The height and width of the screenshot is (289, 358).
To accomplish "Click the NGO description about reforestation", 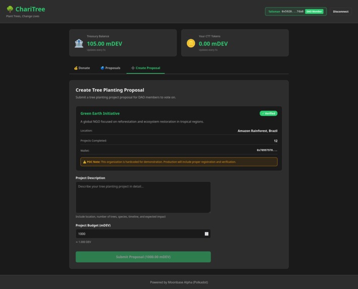I will tap(142, 122).
